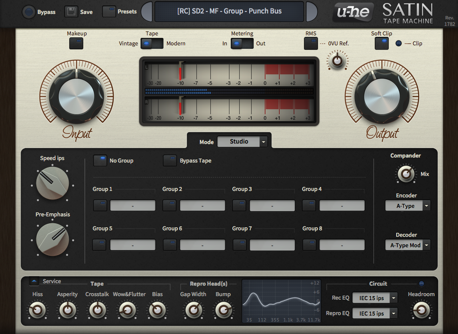Open the Encoder A-Type dropdown
The image size is (458, 334).
408,206
